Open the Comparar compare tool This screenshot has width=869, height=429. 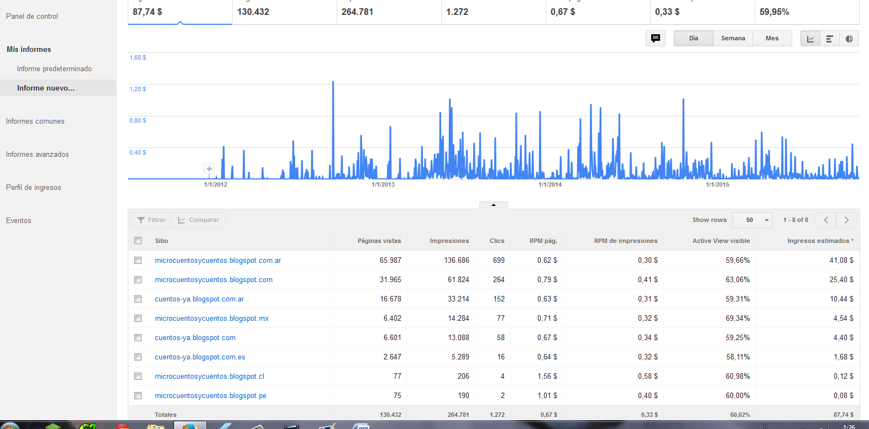pyautogui.click(x=198, y=220)
